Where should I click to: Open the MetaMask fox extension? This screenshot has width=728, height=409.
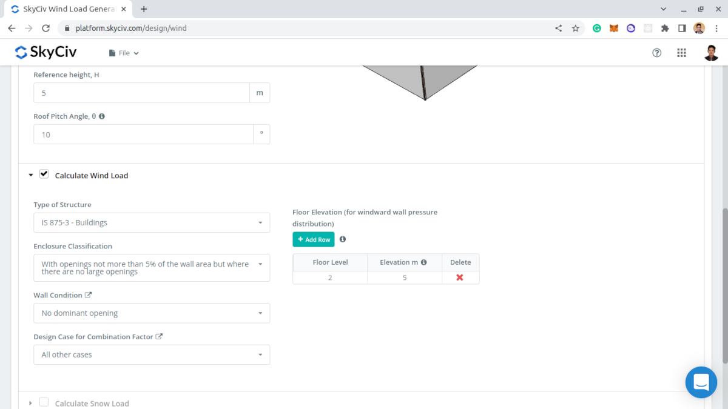614,28
